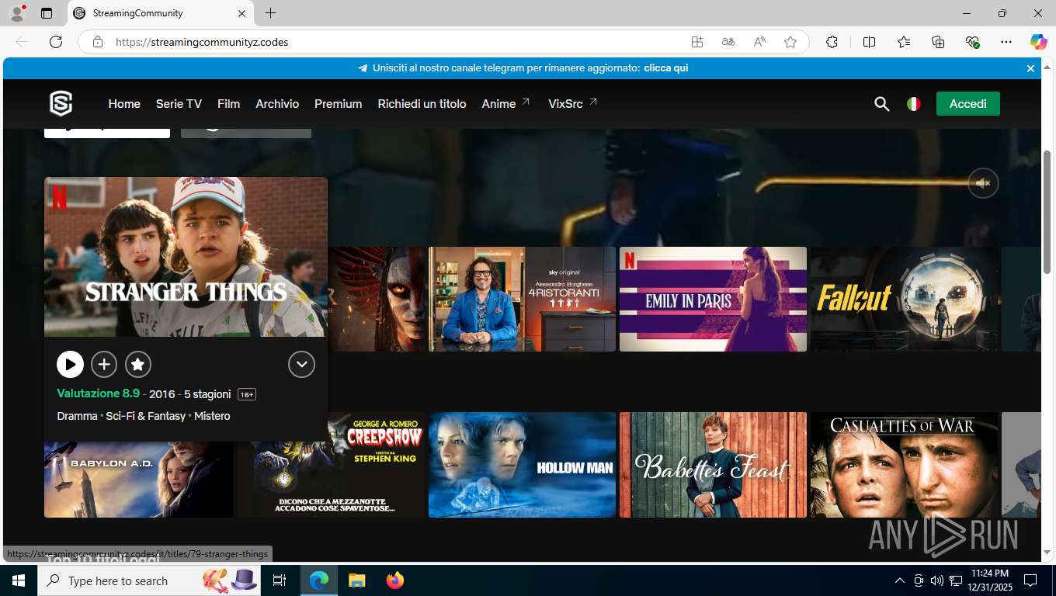Open the masked red-eyed creature thumbnail
The width and height of the screenshot is (1056, 596).
[x=377, y=299]
